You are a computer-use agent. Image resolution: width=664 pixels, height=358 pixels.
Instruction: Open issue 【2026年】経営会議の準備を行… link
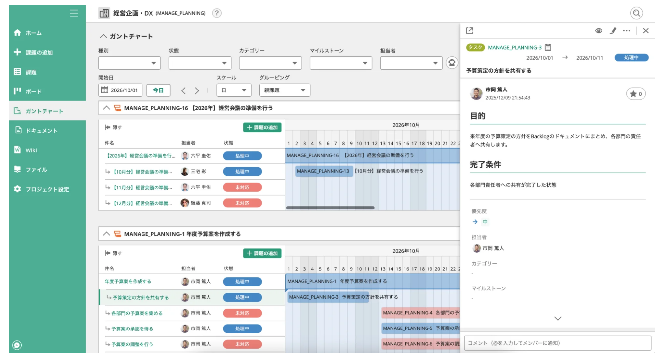(140, 156)
